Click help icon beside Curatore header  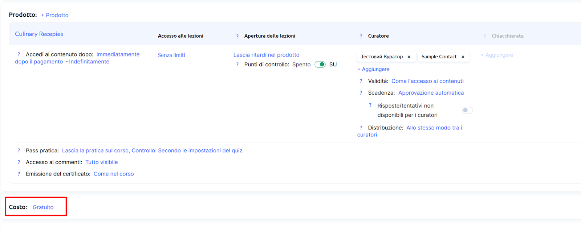click(x=361, y=36)
